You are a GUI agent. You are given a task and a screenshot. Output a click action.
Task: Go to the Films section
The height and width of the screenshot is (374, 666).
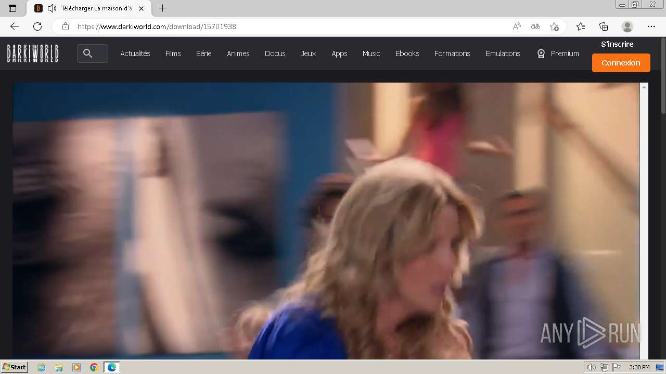pyautogui.click(x=173, y=54)
